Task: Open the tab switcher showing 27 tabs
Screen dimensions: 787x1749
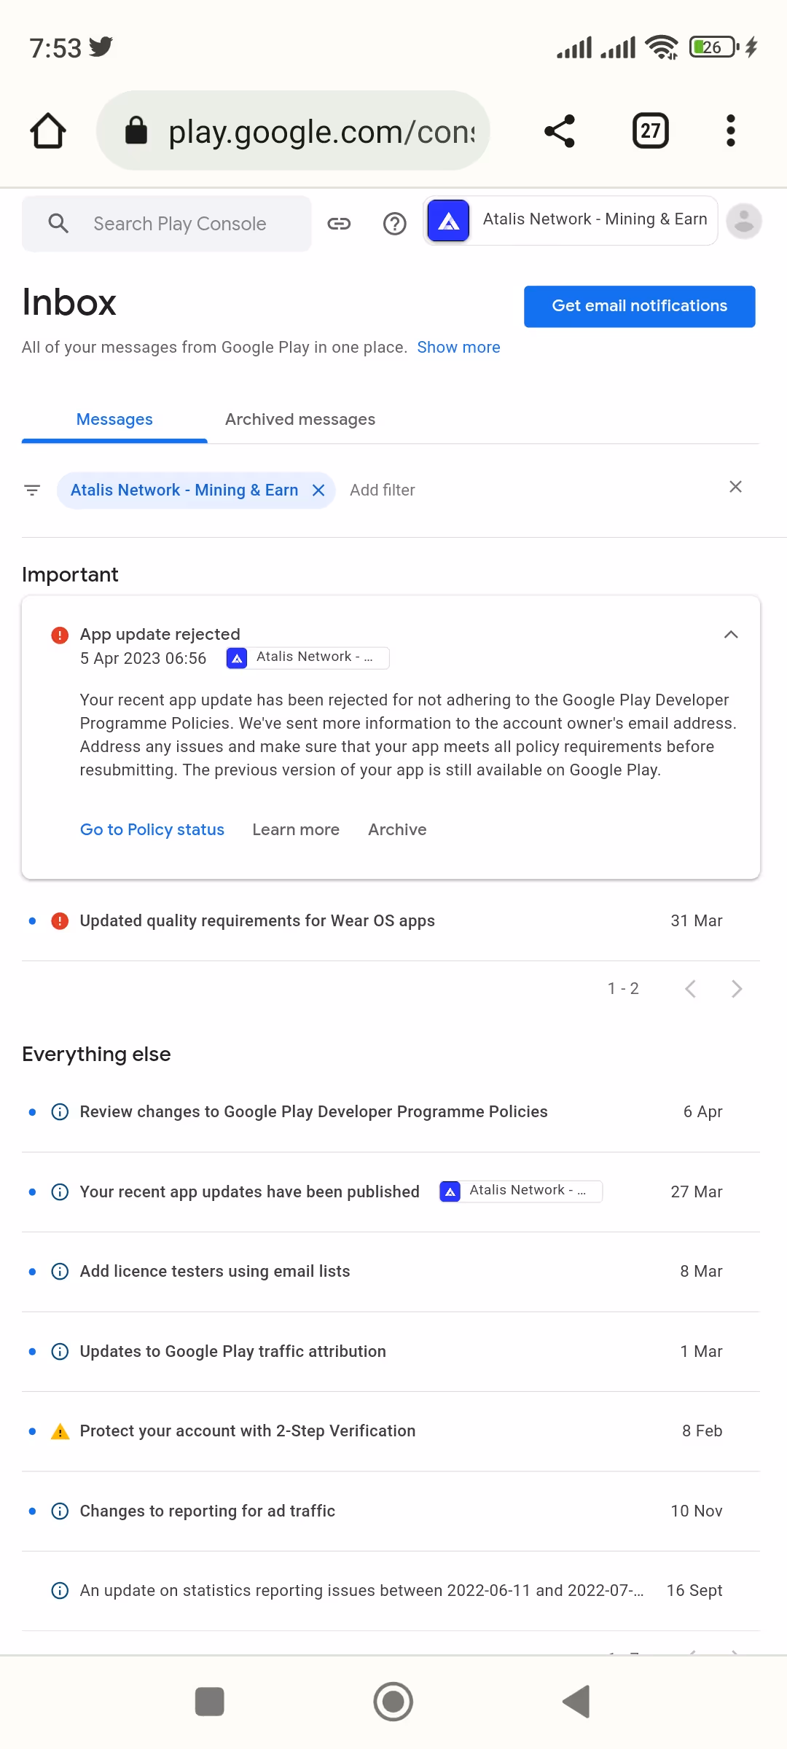Action: pyautogui.click(x=650, y=131)
